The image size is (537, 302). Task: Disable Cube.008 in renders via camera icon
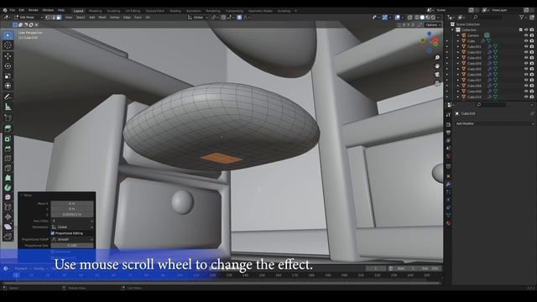[532, 86]
